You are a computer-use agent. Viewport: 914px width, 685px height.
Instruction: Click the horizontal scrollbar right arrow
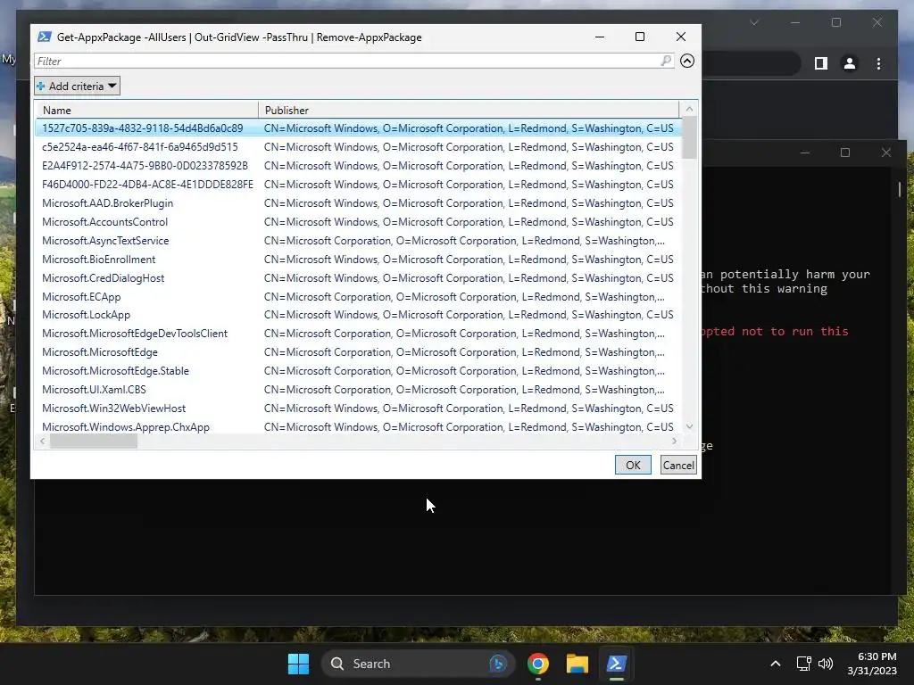pyautogui.click(x=674, y=442)
